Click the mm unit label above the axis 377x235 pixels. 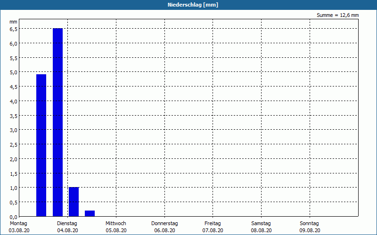14,22
